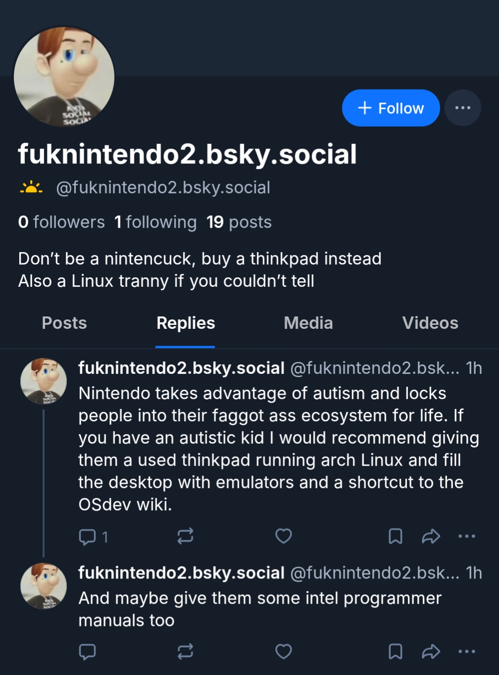Repost the intel programmer manuals post
Screen dimensions: 499x675
point(185,652)
